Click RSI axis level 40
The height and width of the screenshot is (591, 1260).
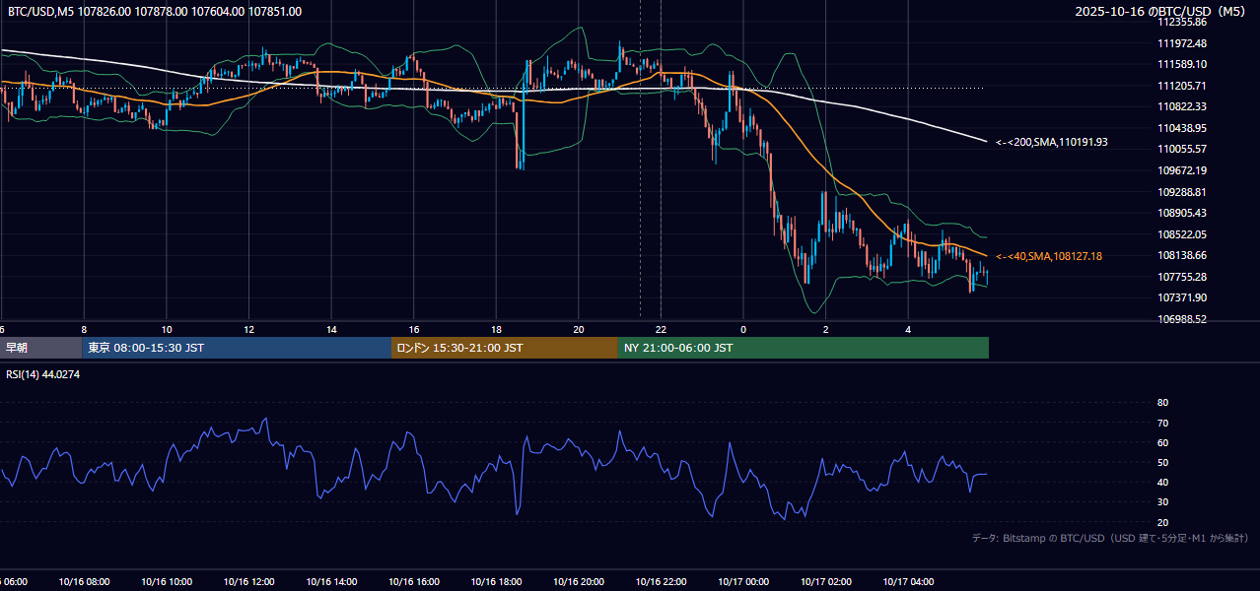coord(1162,482)
